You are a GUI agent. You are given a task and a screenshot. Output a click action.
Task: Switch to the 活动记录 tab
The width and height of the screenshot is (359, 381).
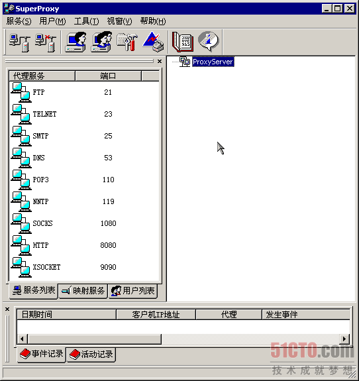point(91,354)
